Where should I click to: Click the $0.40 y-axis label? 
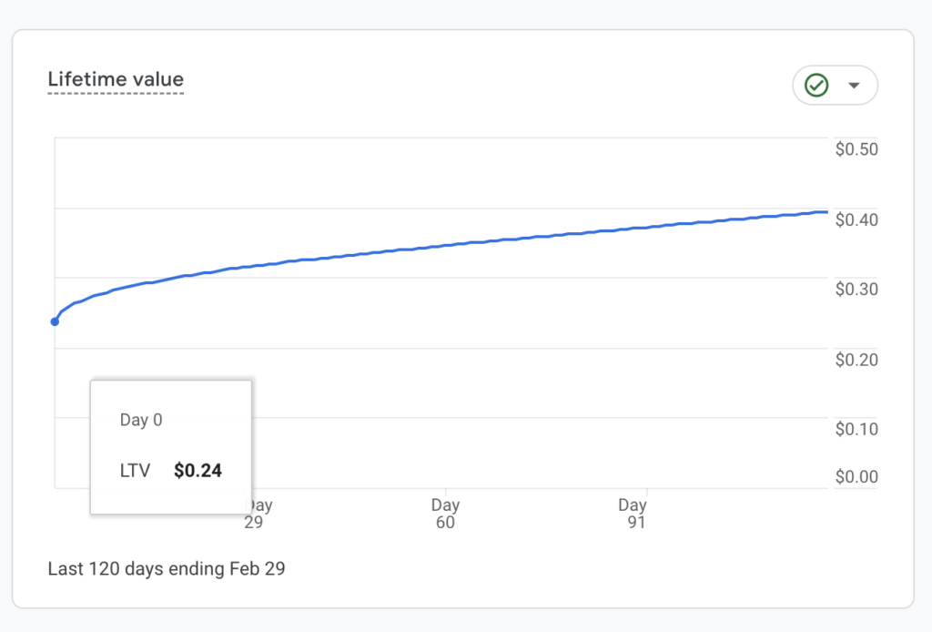pyautogui.click(x=856, y=219)
